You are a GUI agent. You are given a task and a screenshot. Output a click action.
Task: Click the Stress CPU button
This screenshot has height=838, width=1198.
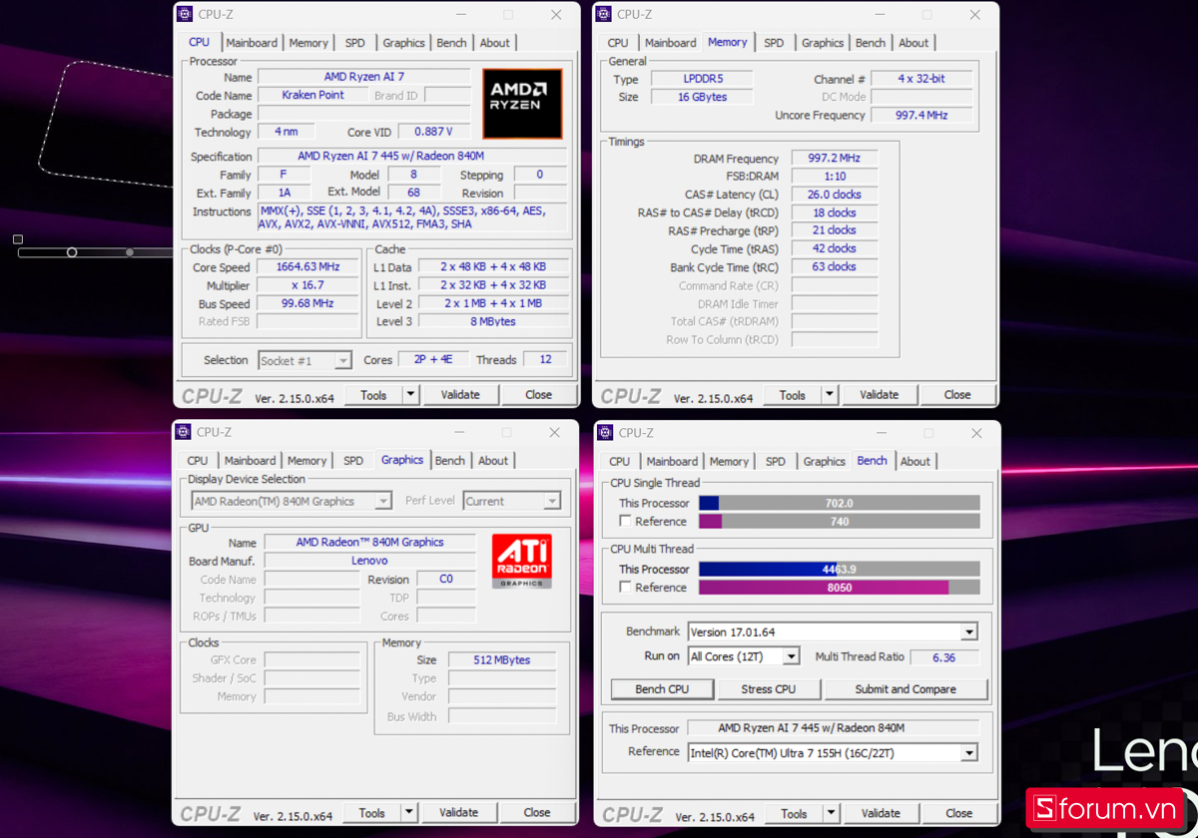[x=769, y=689]
